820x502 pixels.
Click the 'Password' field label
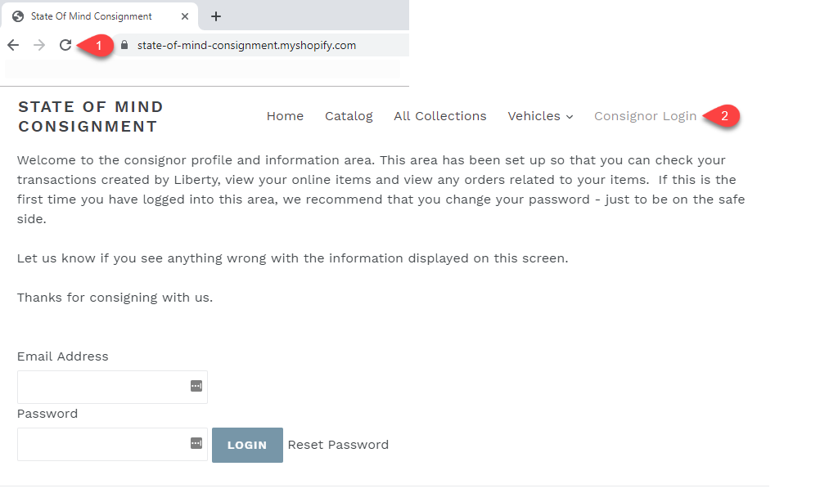(x=47, y=414)
